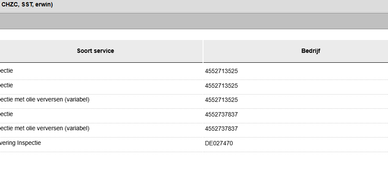388x196 pixels.
Task: Click 4552737837 beside second olie verversen row
Action: point(221,129)
